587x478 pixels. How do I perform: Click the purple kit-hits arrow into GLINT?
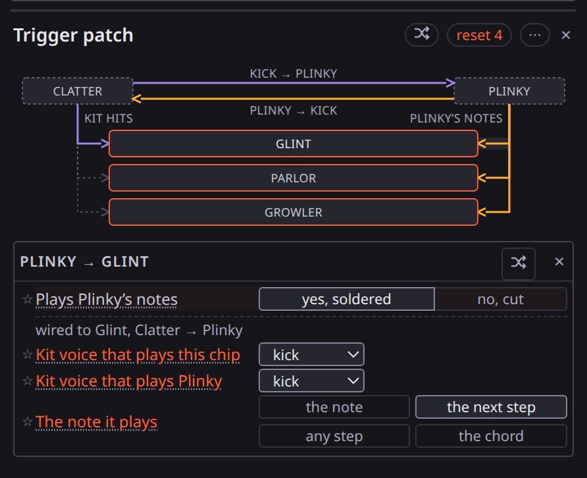93,143
